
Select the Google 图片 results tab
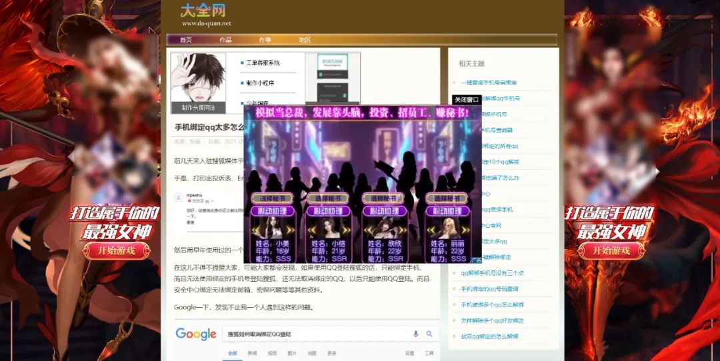click(292, 353)
